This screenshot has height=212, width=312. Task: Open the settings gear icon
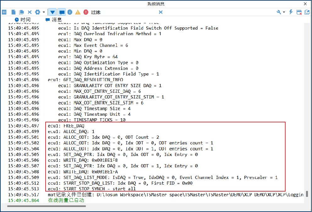pyautogui.click(x=37, y=12)
